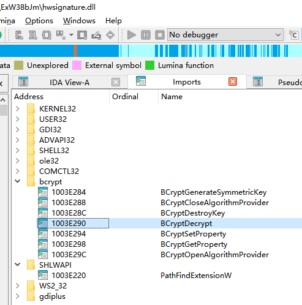
Task: Click the Lumina function green swatch
Action: 149,66
